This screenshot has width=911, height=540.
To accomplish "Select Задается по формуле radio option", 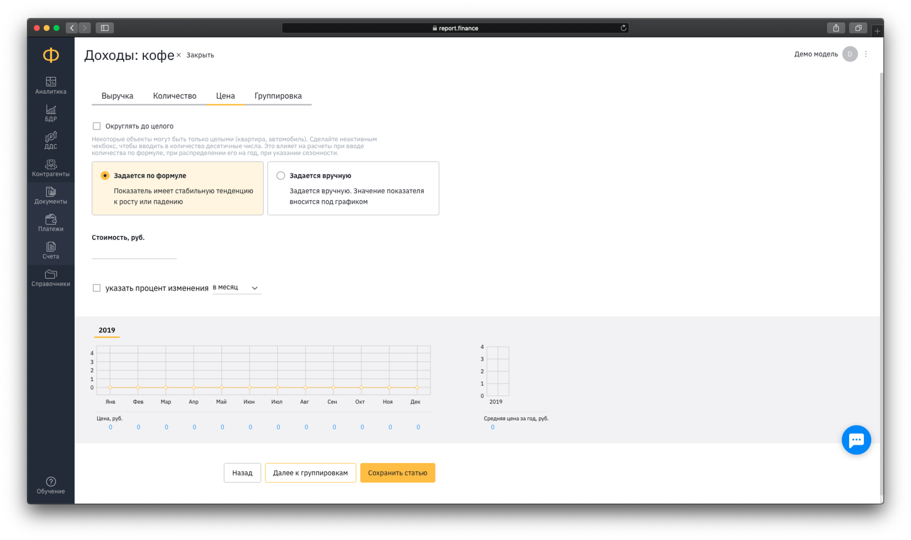I will (x=105, y=176).
